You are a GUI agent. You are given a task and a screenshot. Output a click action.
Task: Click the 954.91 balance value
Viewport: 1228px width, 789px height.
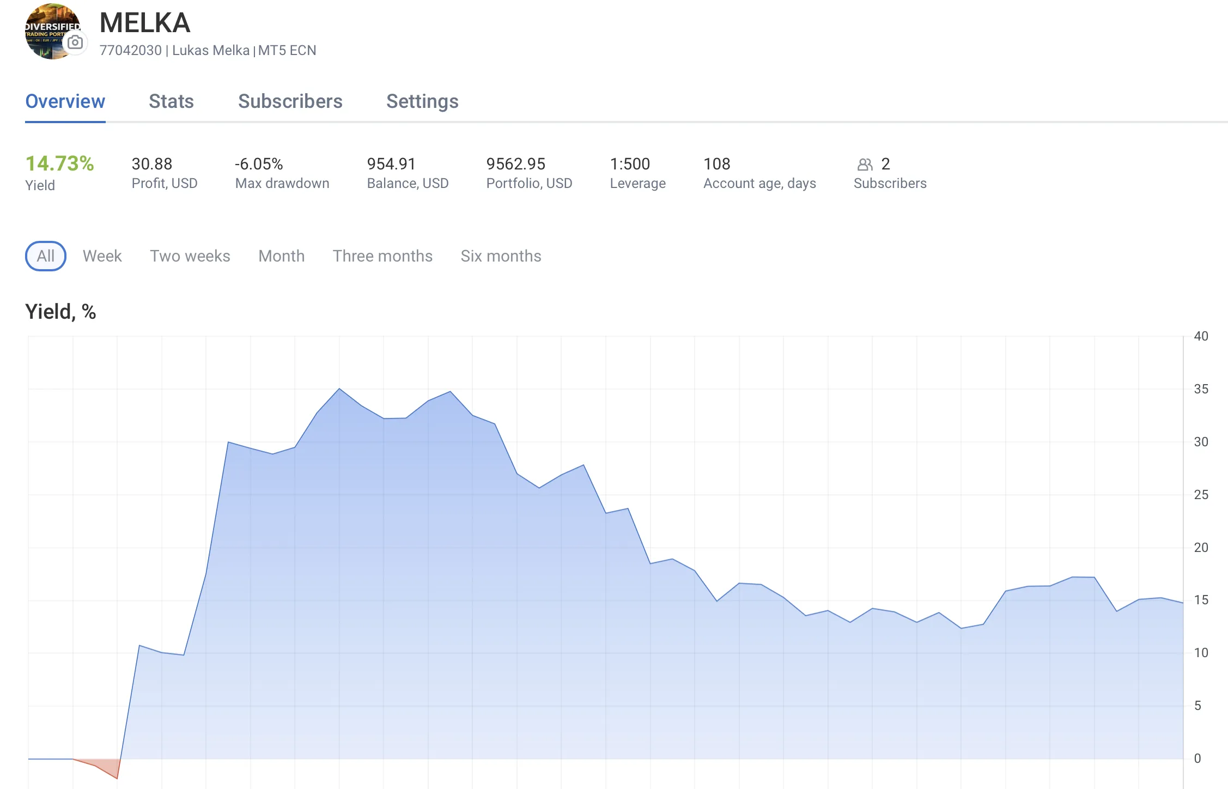pyautogui.click(x=391, y=164)
